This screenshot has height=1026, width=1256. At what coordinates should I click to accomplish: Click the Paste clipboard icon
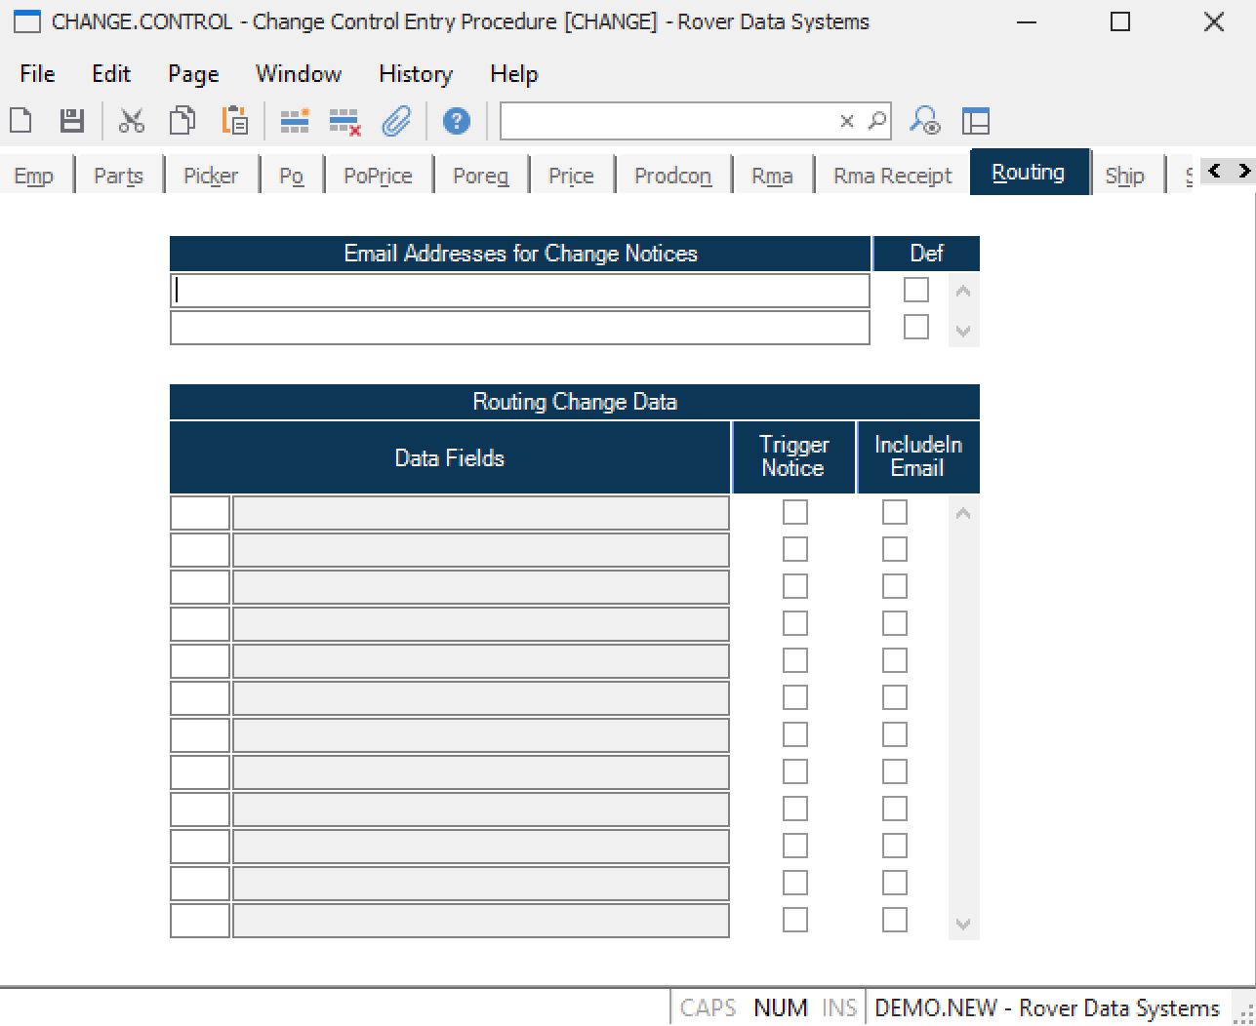[234, 121]
